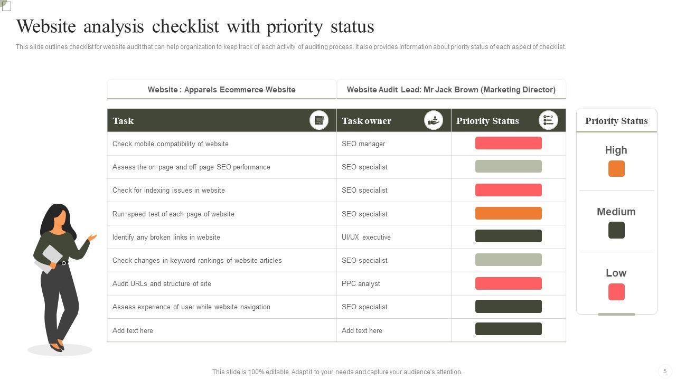676x380 pixels.
Task: Click the slide title text
Action: 195,26
